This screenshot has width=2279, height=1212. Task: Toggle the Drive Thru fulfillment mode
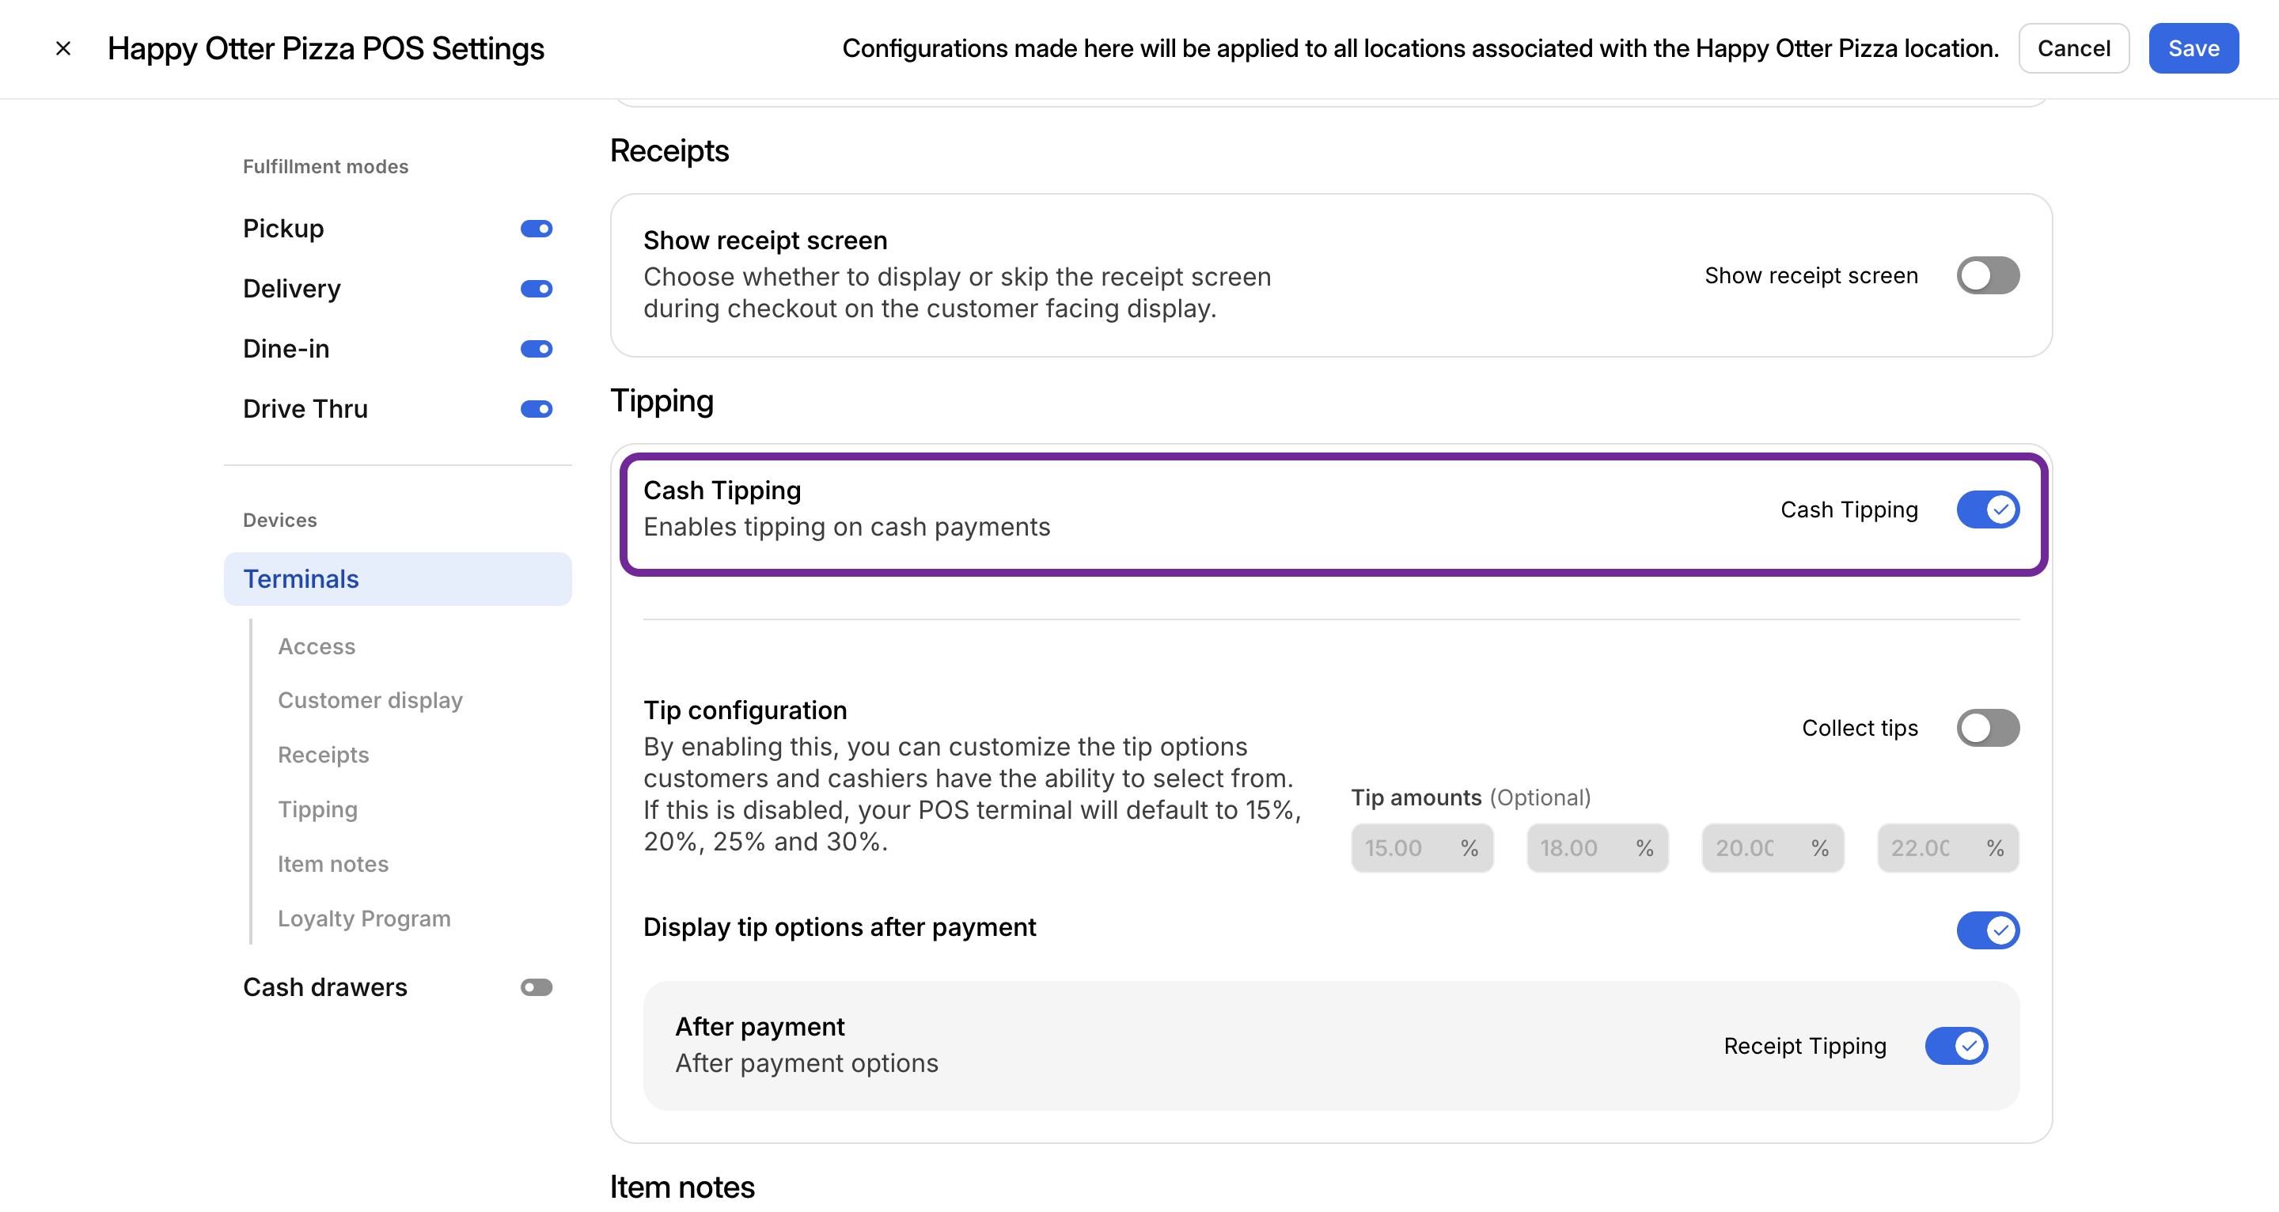pyautogui.click(x=537, y=410)
